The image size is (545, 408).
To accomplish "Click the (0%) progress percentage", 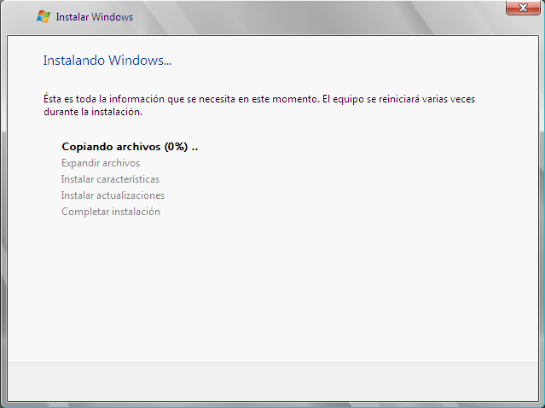I will [x=177, y=147].
